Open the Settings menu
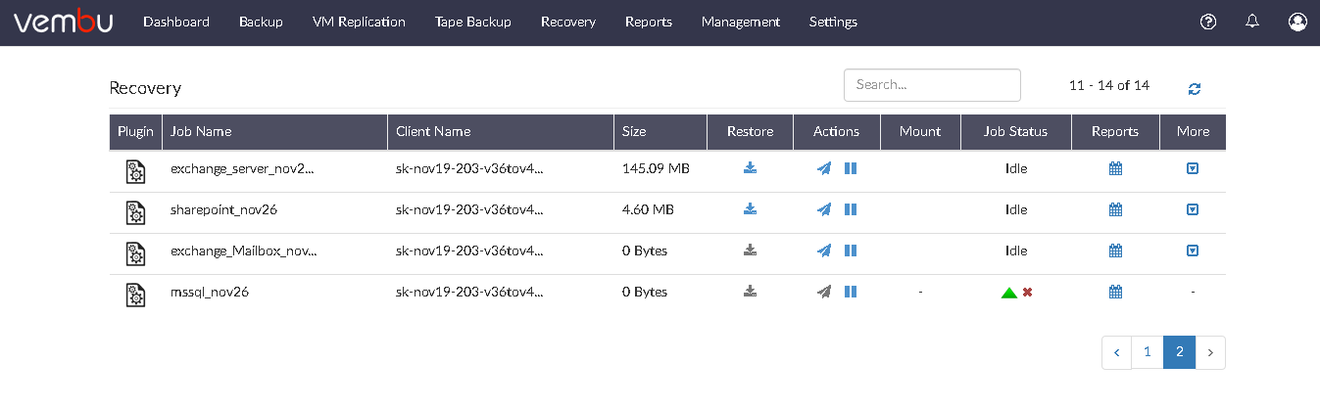 click(833, 22)
